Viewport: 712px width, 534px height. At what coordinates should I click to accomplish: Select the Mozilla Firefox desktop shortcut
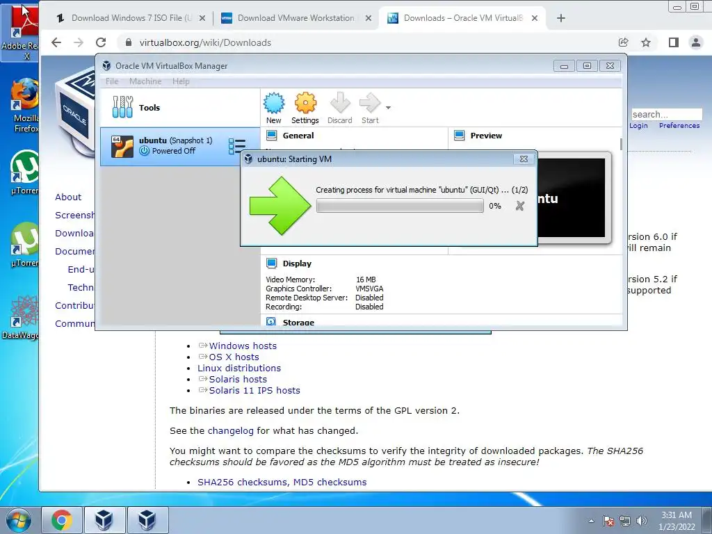26,106
